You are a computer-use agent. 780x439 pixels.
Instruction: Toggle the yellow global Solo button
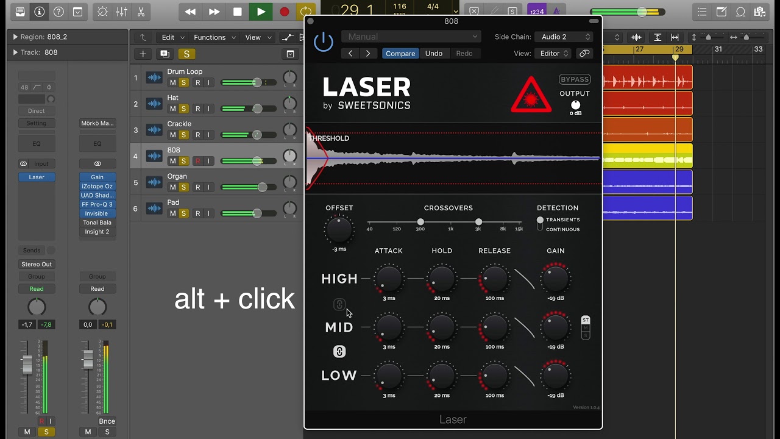click(x=186, y=54)
